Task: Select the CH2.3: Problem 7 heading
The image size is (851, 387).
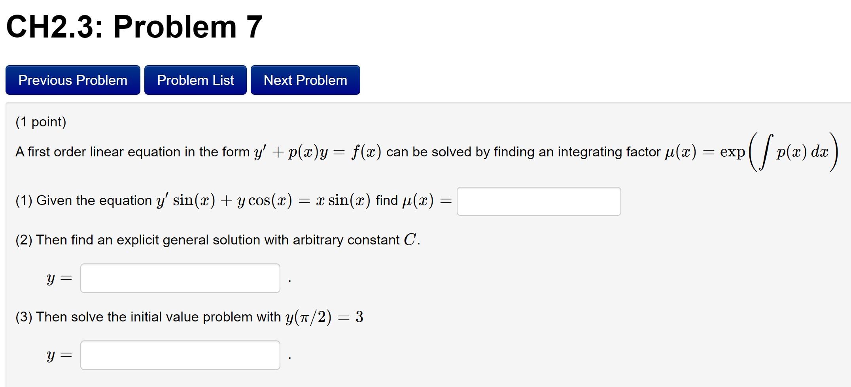Action: [x=132, y=26]
